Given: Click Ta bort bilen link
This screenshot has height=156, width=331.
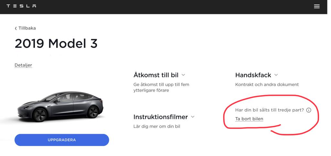Looking at the screenshot, I should tap(249, 119).
